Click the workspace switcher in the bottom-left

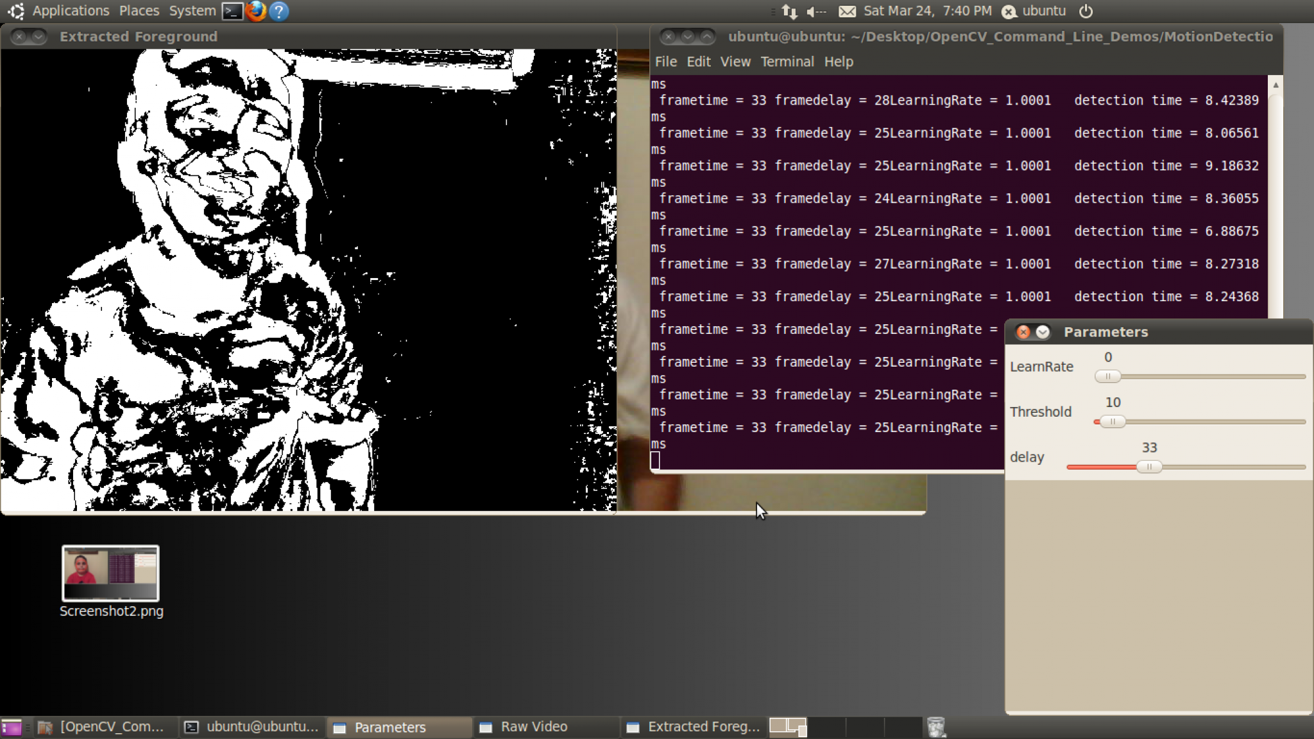[12, 727]
